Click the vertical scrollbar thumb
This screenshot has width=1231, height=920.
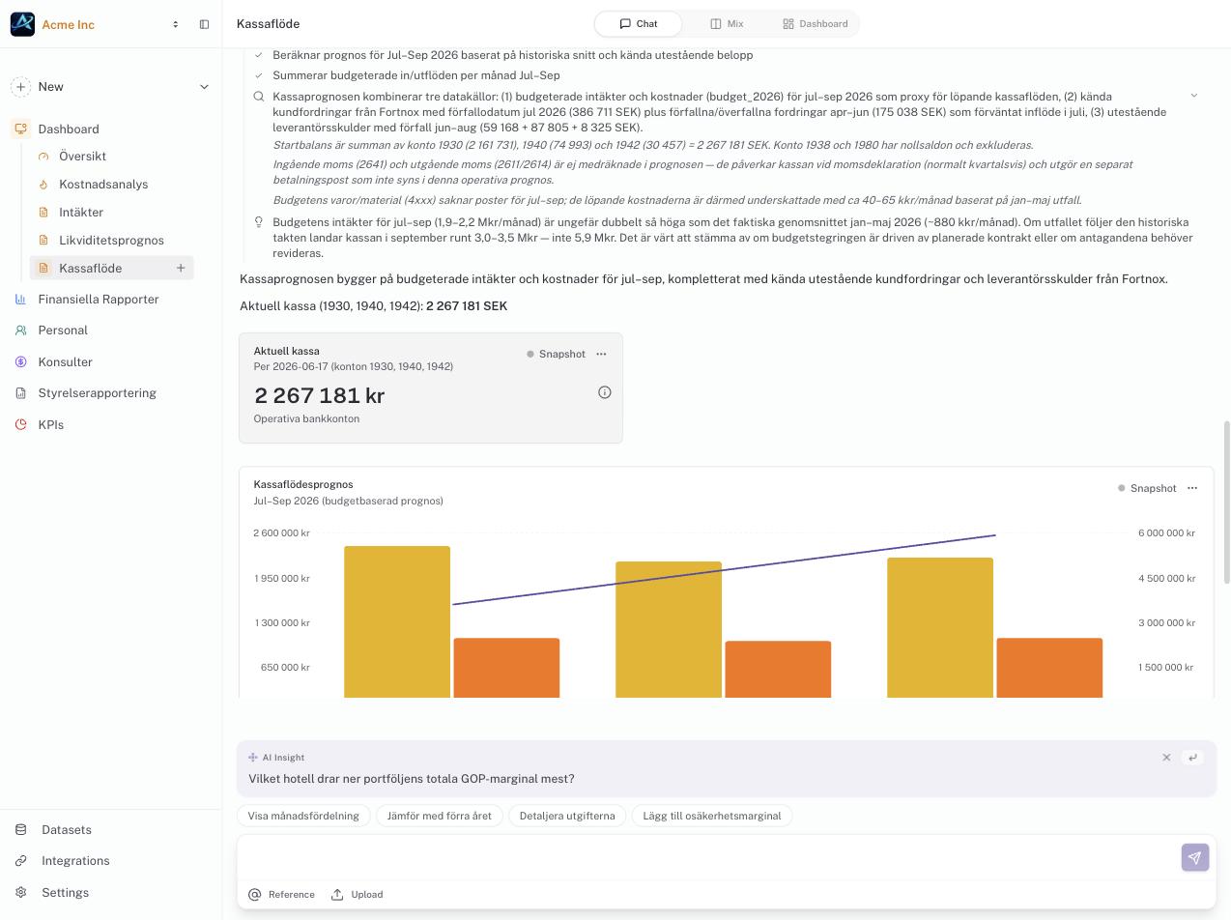coord(1227,503)
